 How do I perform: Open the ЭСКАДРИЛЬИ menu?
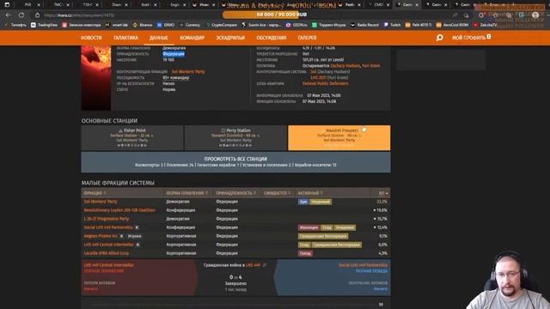point(230,38)
